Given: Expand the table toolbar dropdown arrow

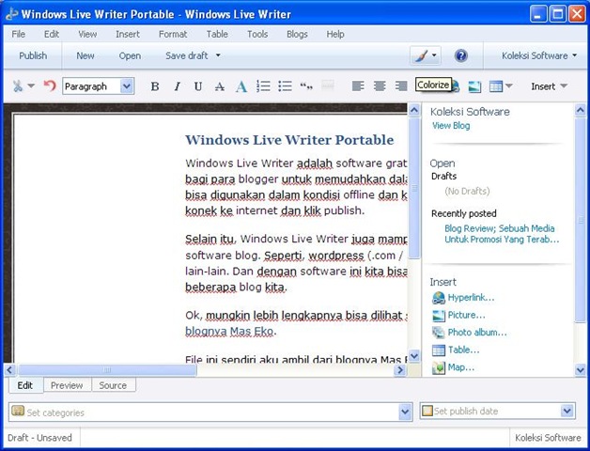Looking at the screenshot, I should pyautogui.click(x=508, y=86).
